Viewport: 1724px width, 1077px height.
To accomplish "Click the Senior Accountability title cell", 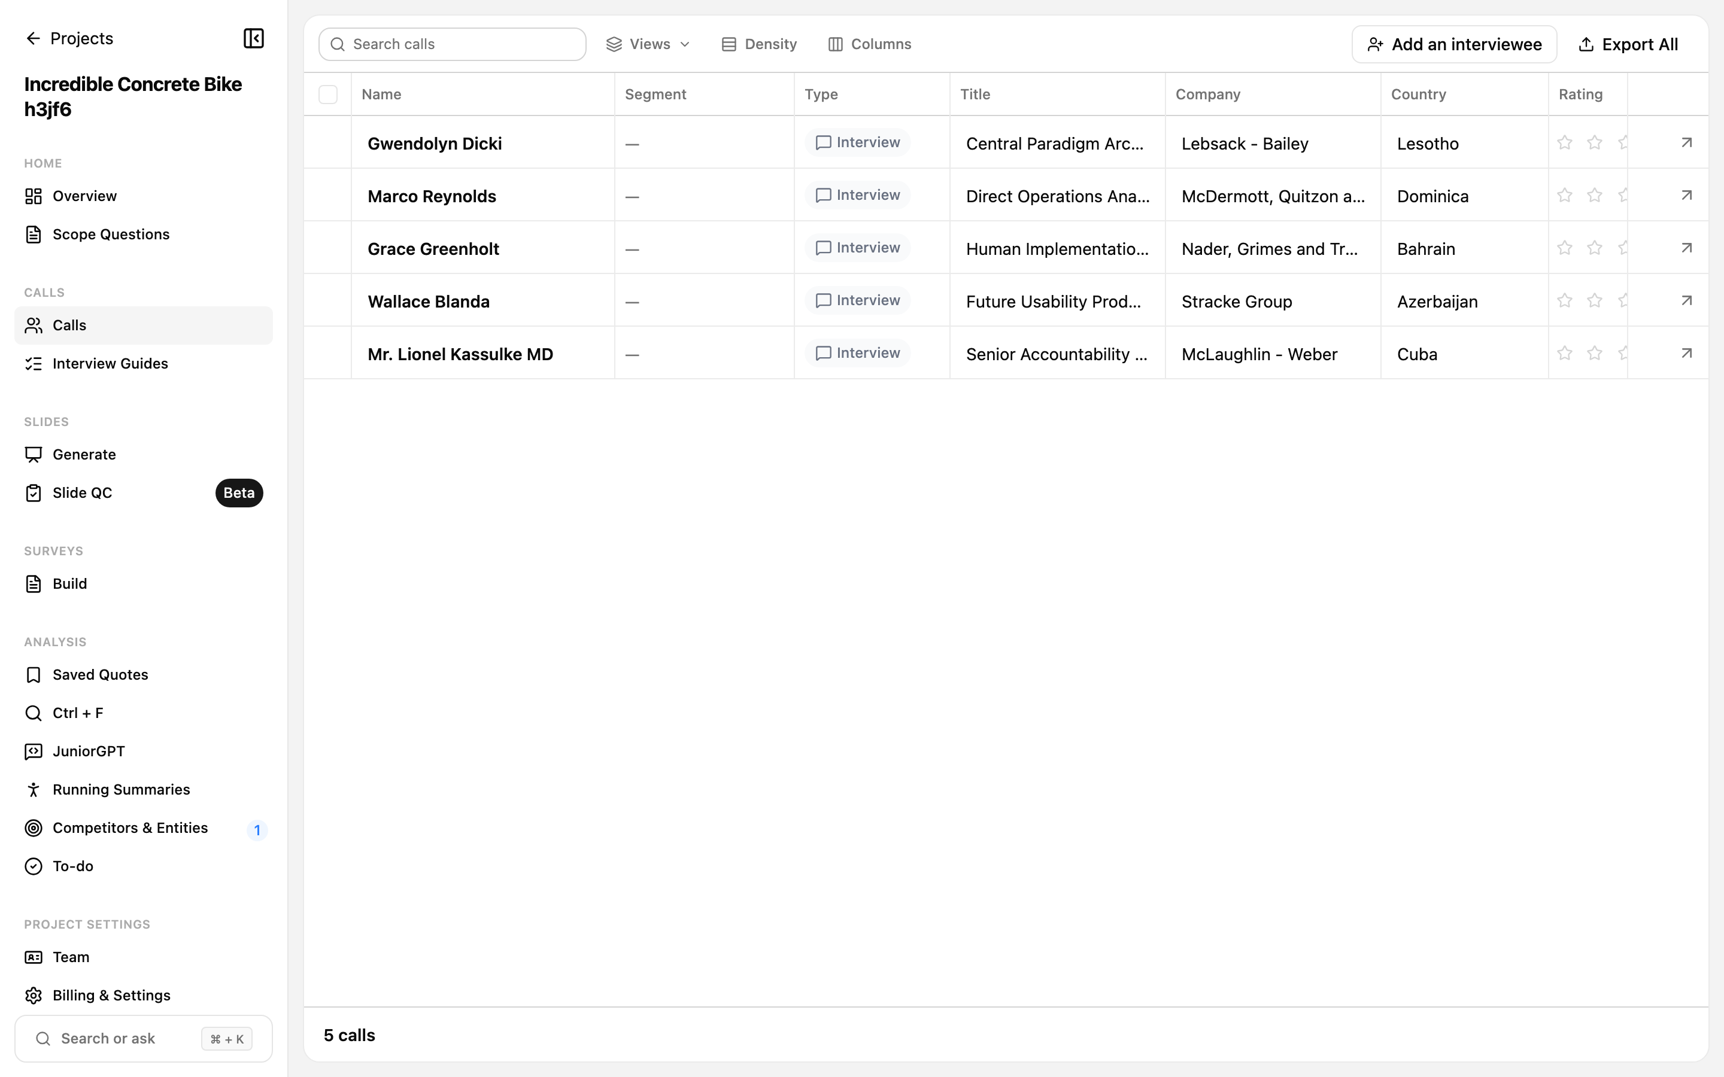I will [1058, 353].
